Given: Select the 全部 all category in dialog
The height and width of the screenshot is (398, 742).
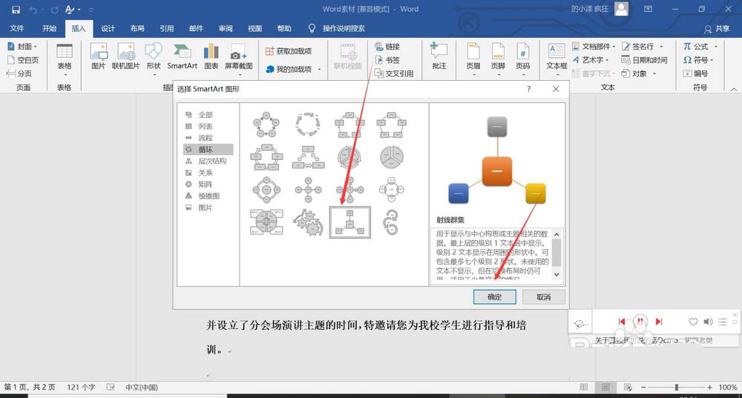Looking at the screenshot, I should pyautogui.click(x=209, y=115).
